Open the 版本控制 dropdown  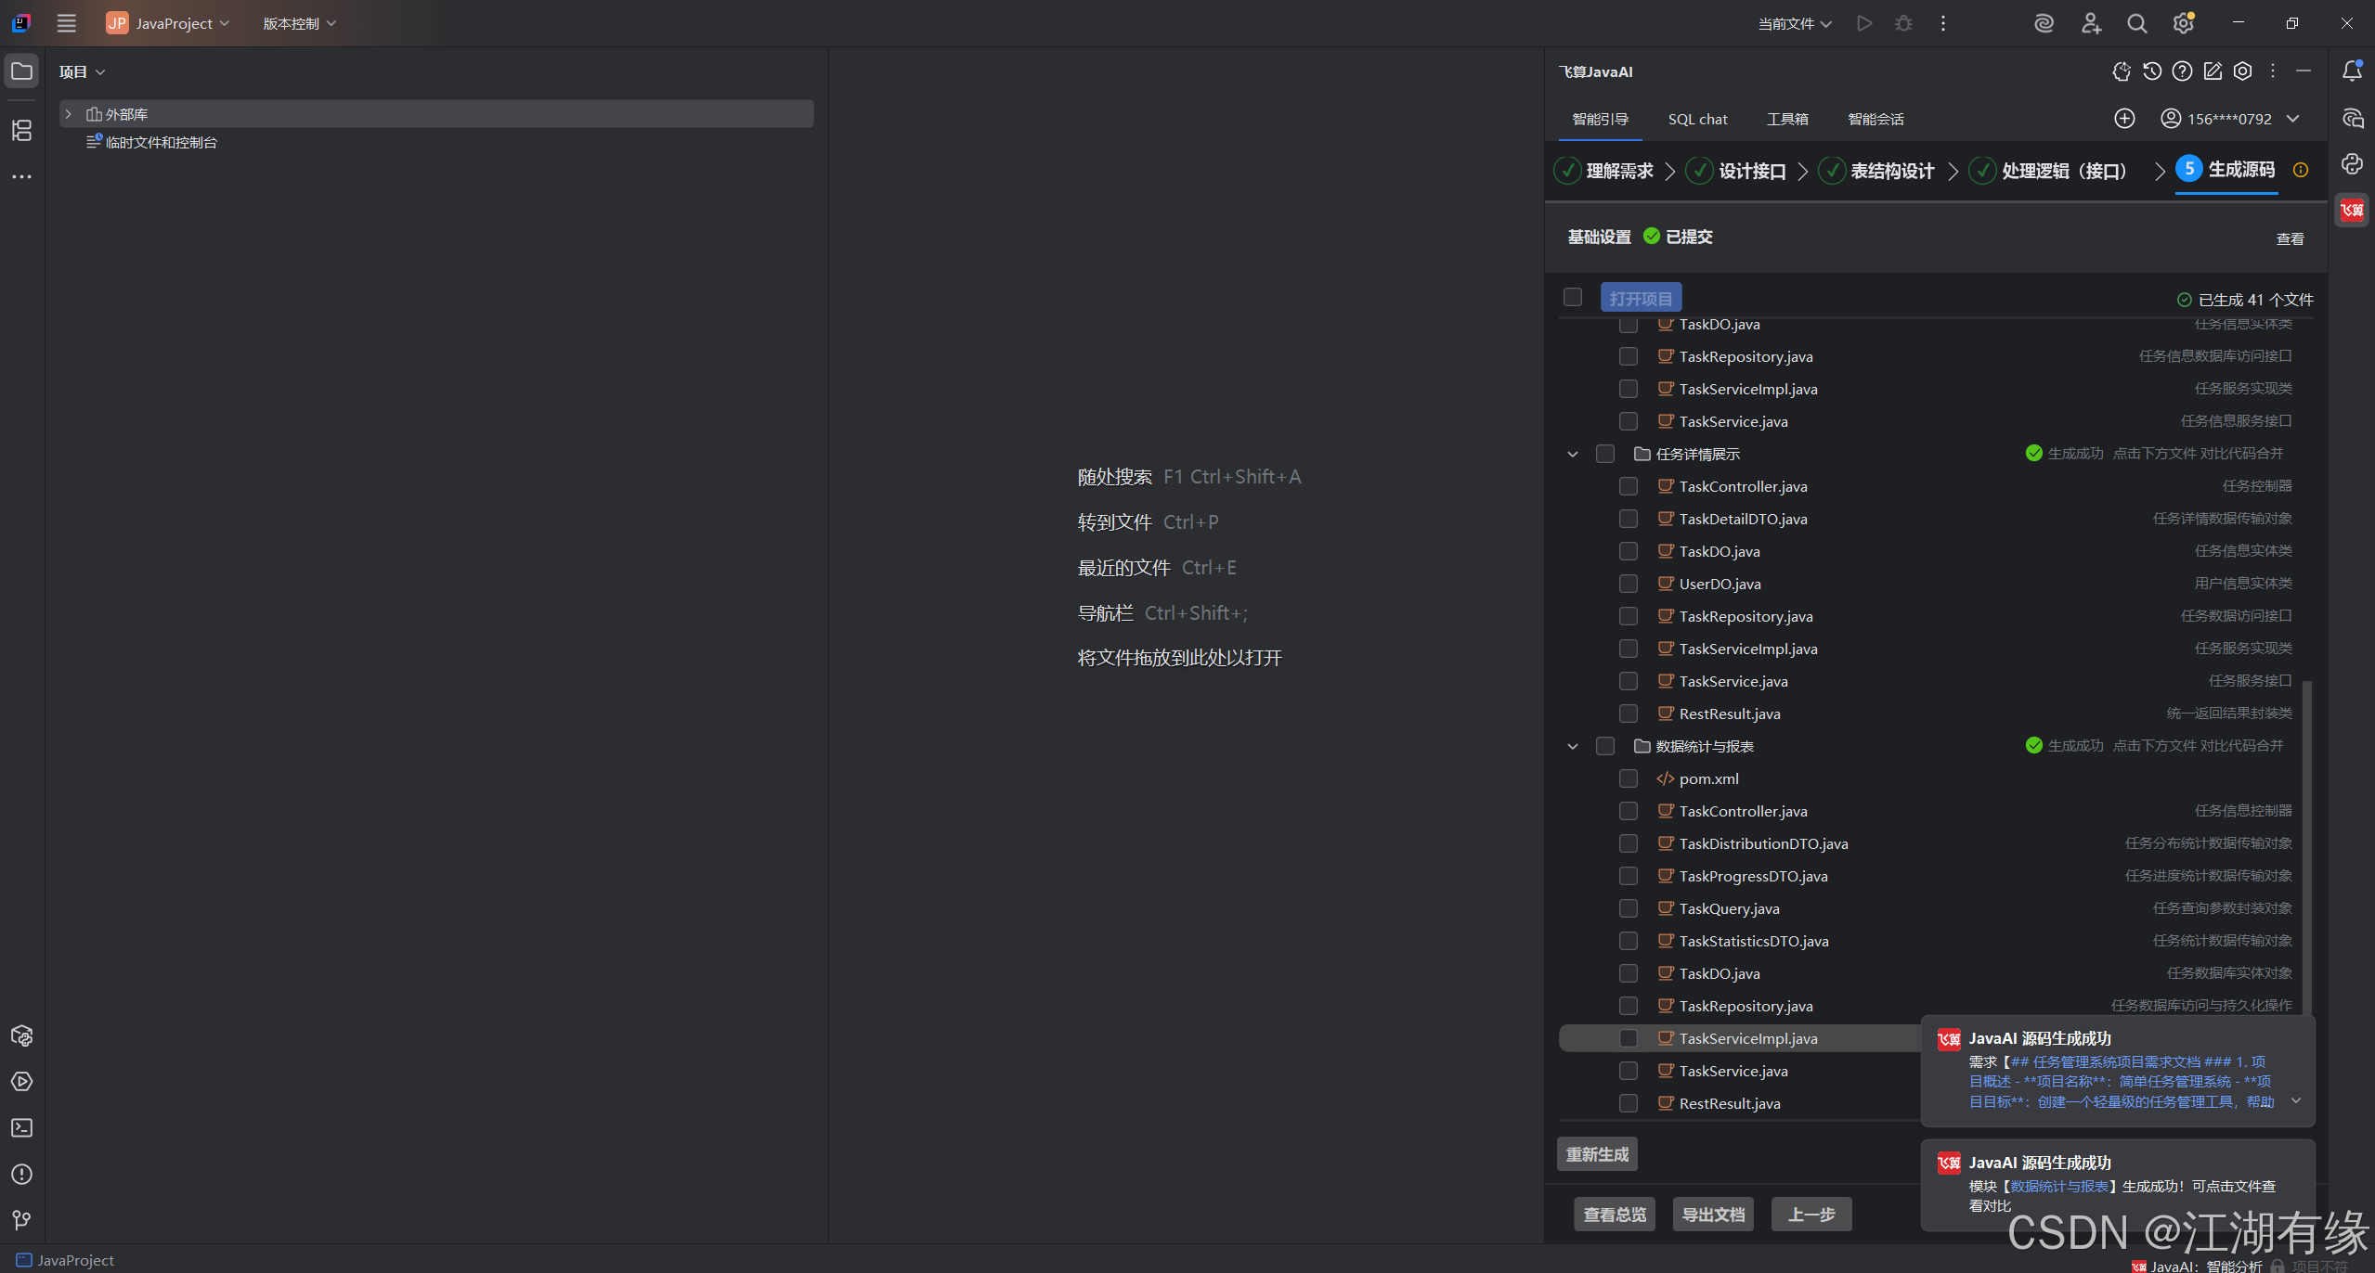click(299, 23)
